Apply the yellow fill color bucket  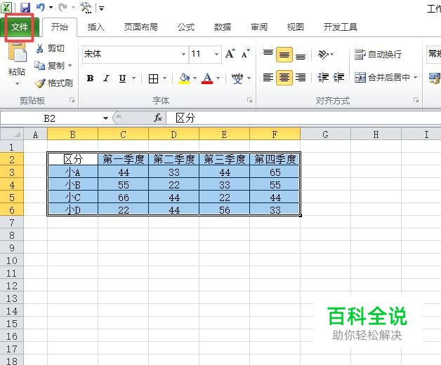tap(184, 78)
